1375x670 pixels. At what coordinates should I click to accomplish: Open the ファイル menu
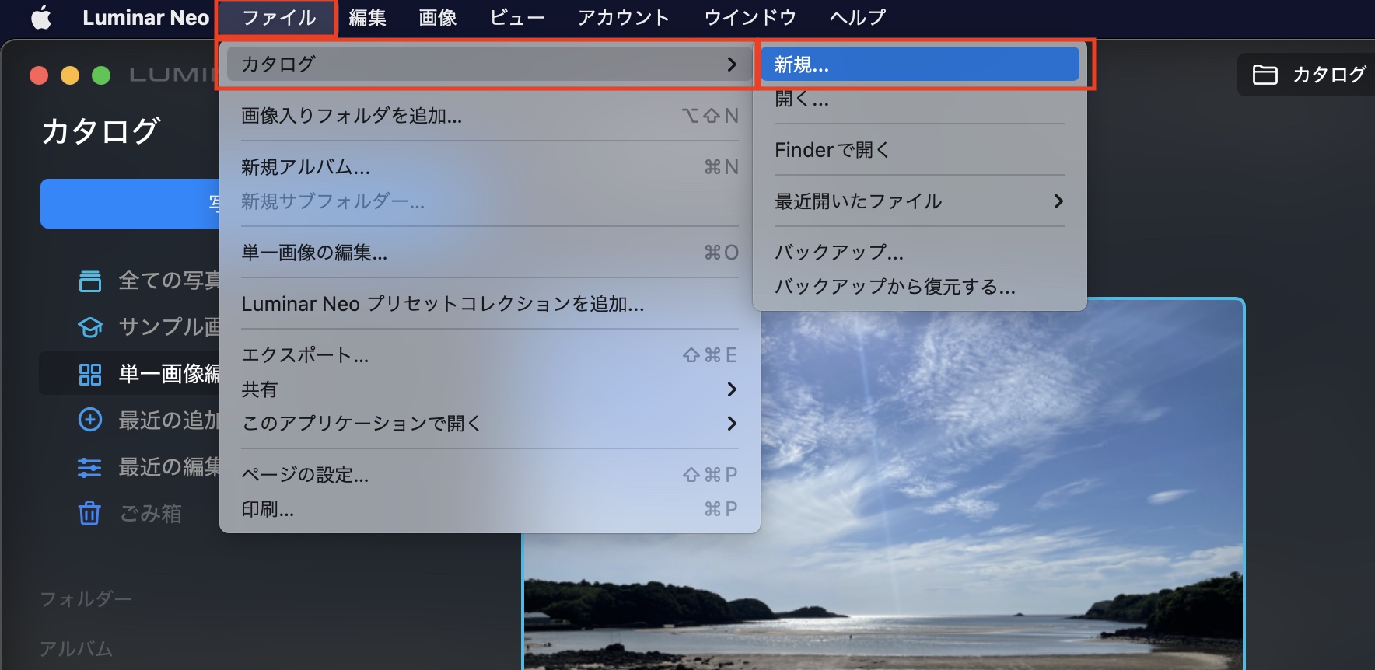pos(278,17)
